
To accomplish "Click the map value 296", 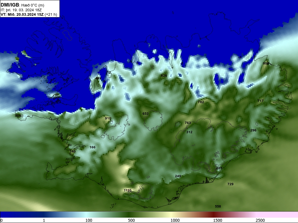I will pyautogui.click(x=253, y=130).
